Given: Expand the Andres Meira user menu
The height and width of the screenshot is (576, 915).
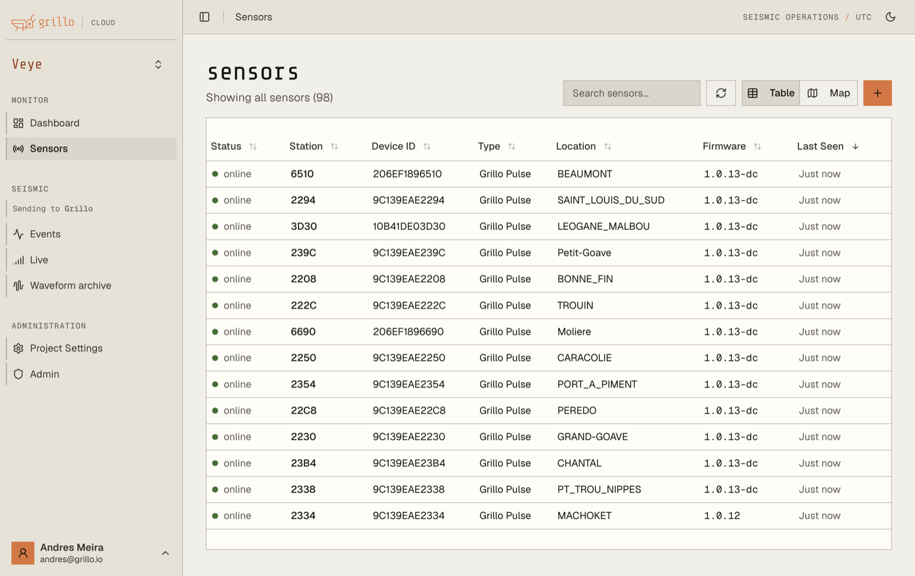Looking at the screenshot, I should coord(91,553).
